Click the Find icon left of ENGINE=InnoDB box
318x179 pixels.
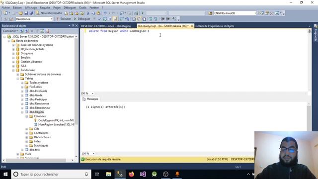coord(210,13)
